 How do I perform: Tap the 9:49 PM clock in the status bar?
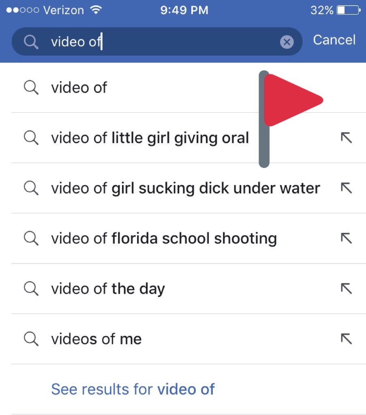point(184,10)
